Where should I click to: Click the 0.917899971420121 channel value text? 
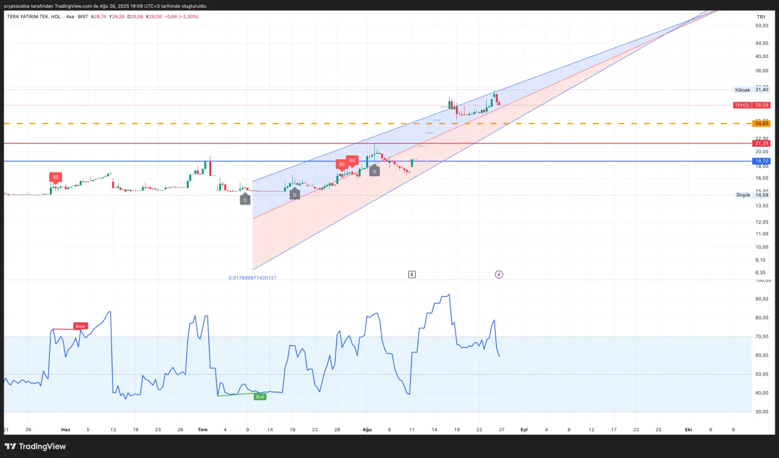point(253,277)
